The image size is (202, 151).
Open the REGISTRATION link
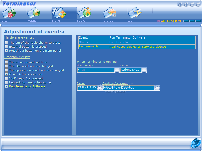(169, 21)
